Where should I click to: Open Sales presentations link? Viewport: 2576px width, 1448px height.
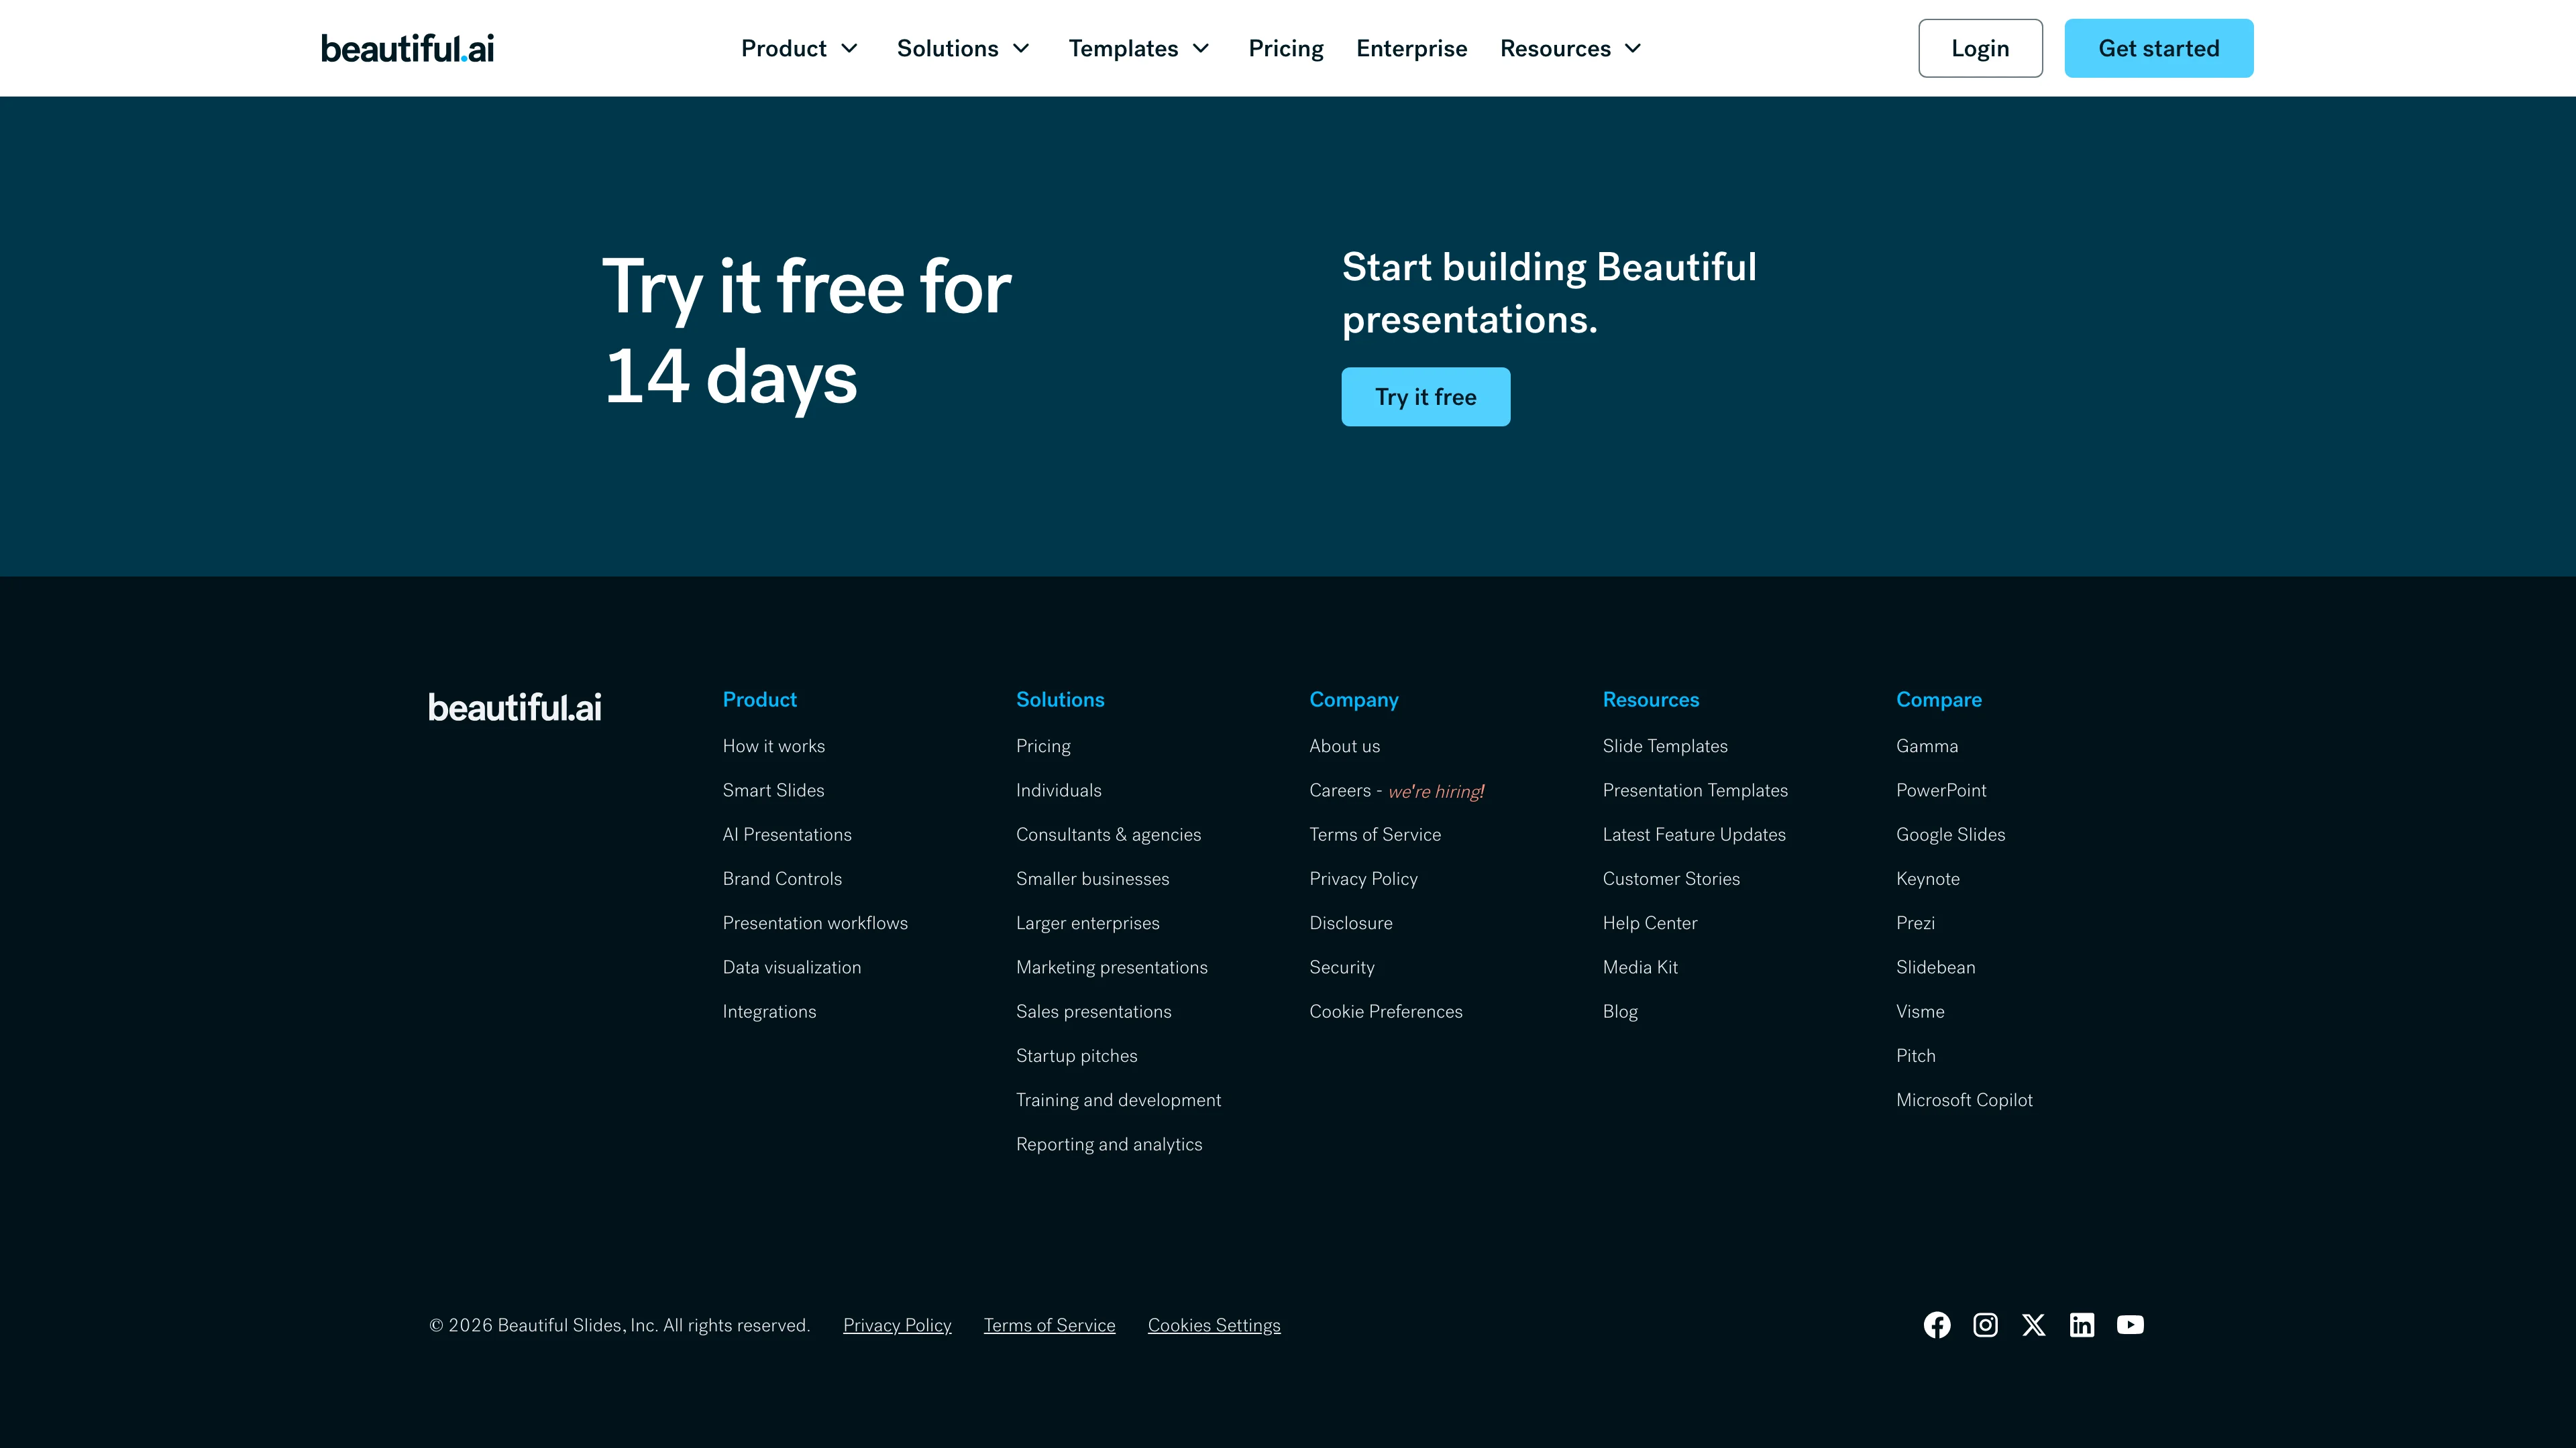1094,1012
